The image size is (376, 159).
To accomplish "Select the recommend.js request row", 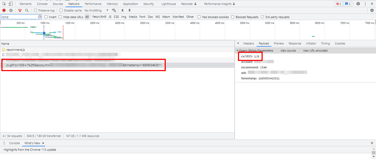I will [117, 50].
